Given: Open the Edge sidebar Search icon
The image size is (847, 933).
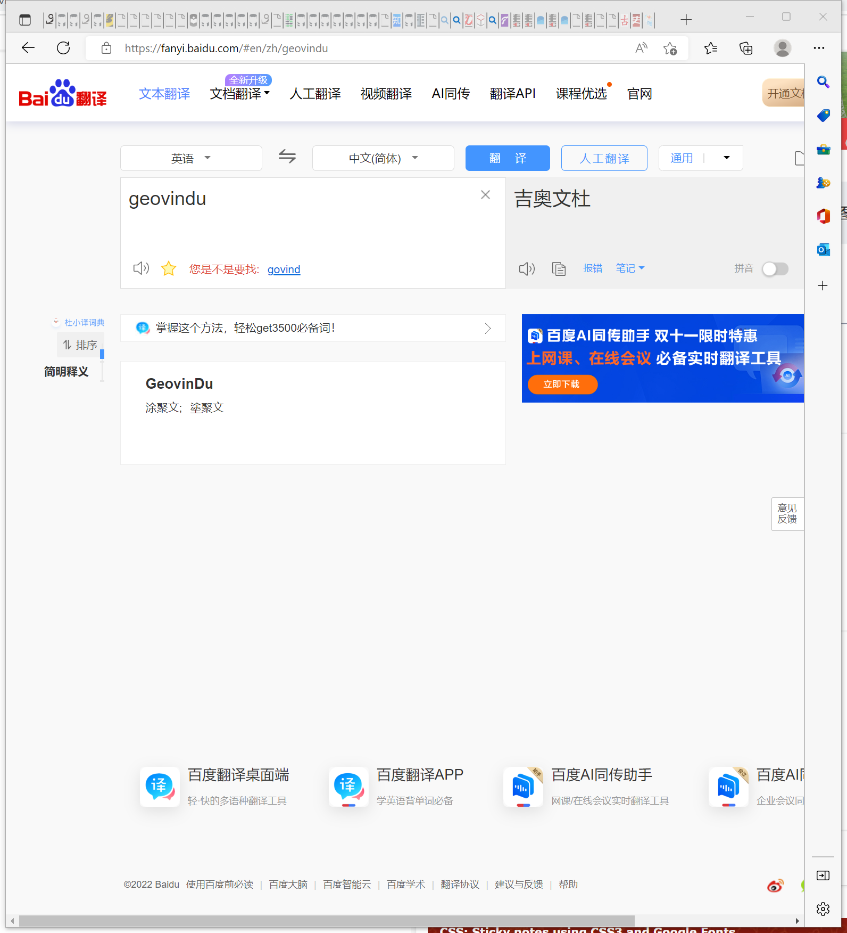Looking at the screenshot, I should coord(823,82).
